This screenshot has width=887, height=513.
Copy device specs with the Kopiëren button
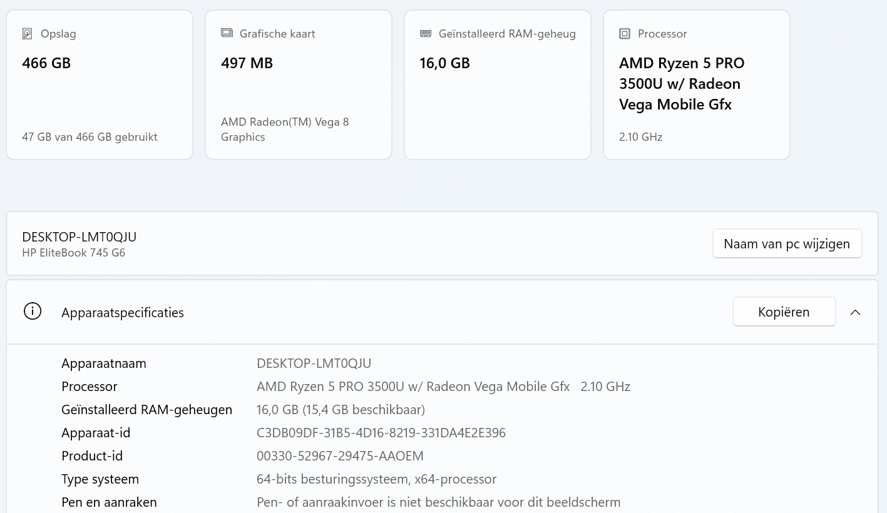[784, 312]
